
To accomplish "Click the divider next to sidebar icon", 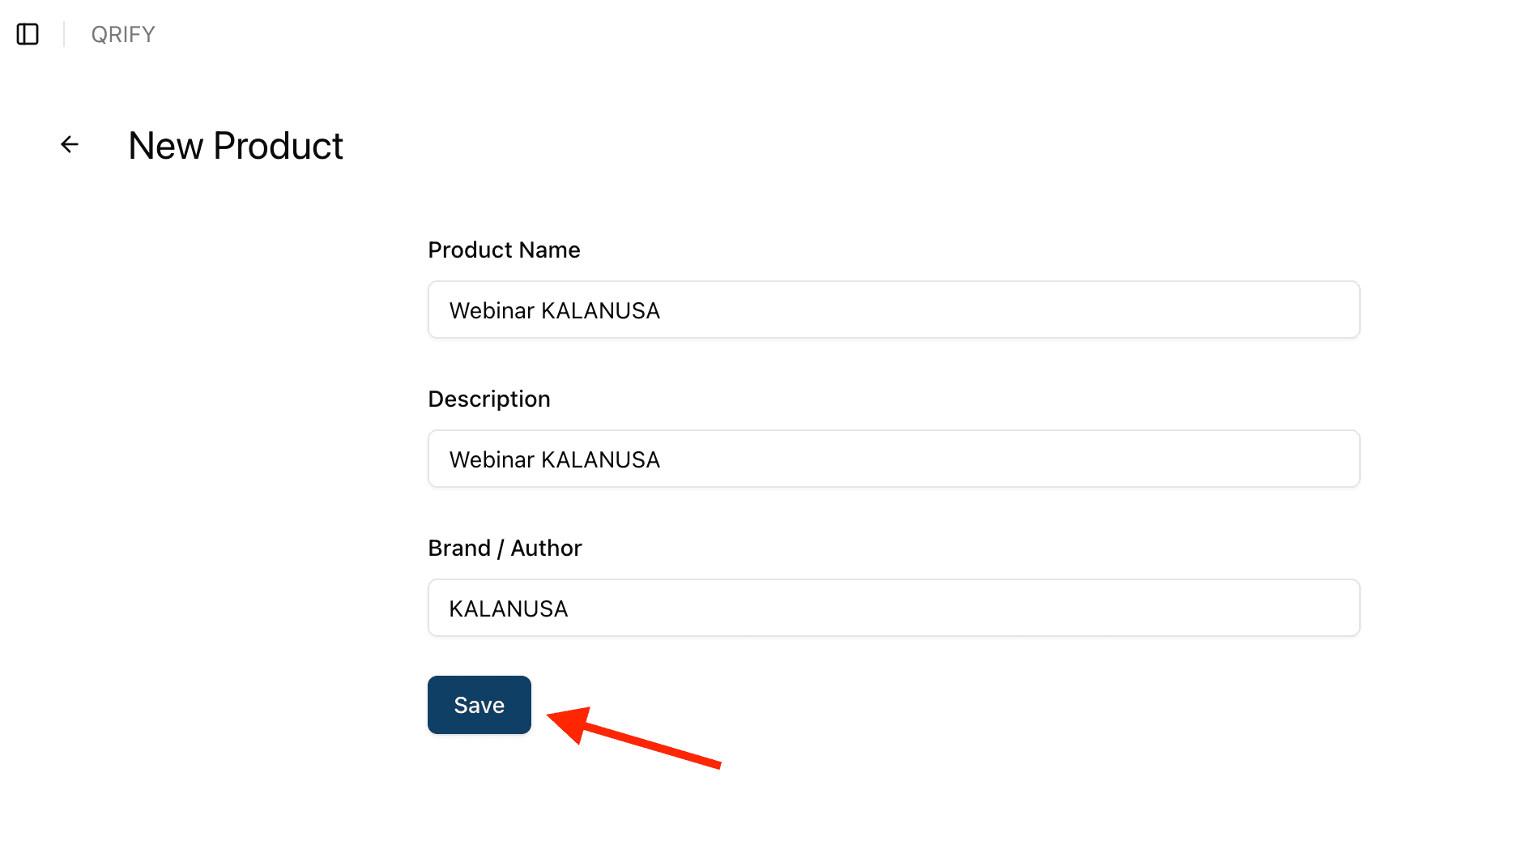I will click(64, 34).
